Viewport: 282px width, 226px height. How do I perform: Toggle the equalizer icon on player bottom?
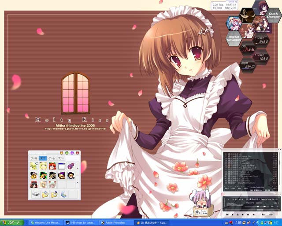[x=263, y=215]
